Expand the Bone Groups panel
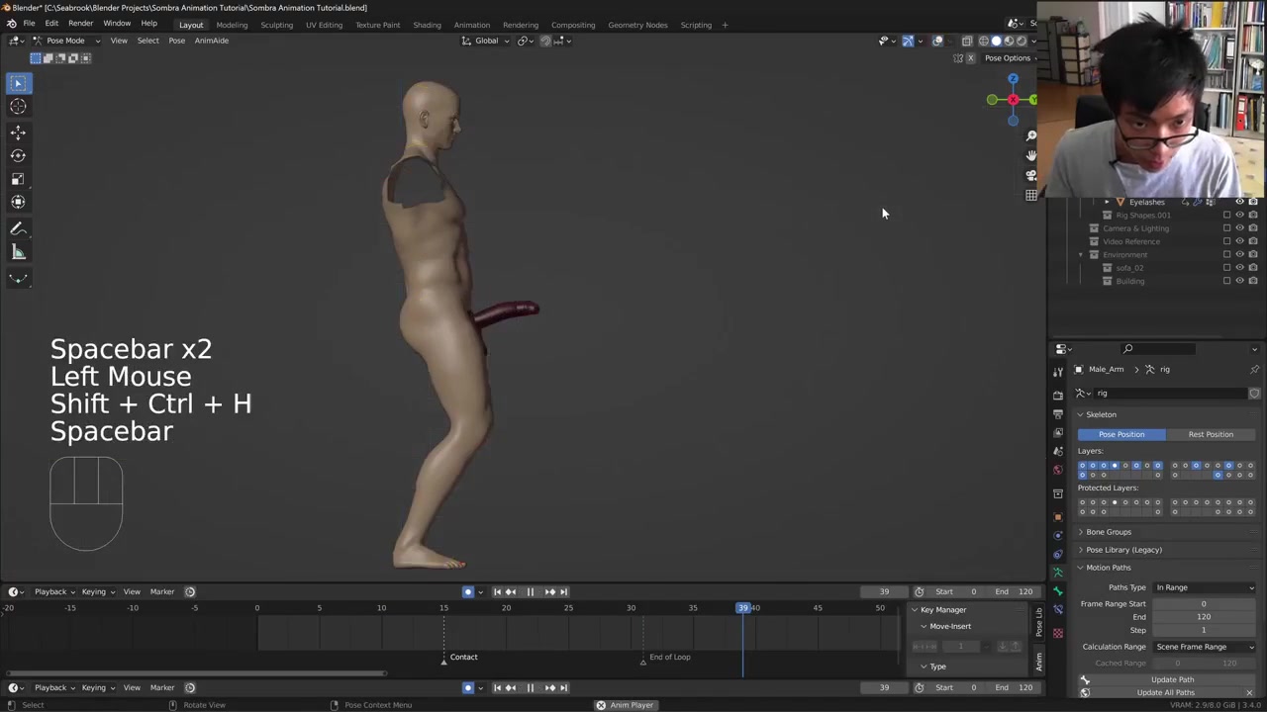The image size is (1267, 712). pos(1108,532)
